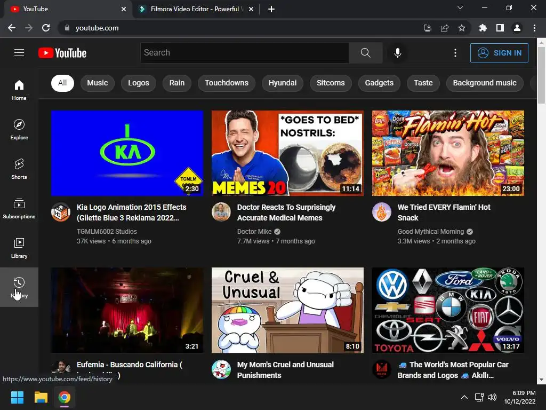
Task: Open Subscriptions in sidebar
Action: coord(19,208)
